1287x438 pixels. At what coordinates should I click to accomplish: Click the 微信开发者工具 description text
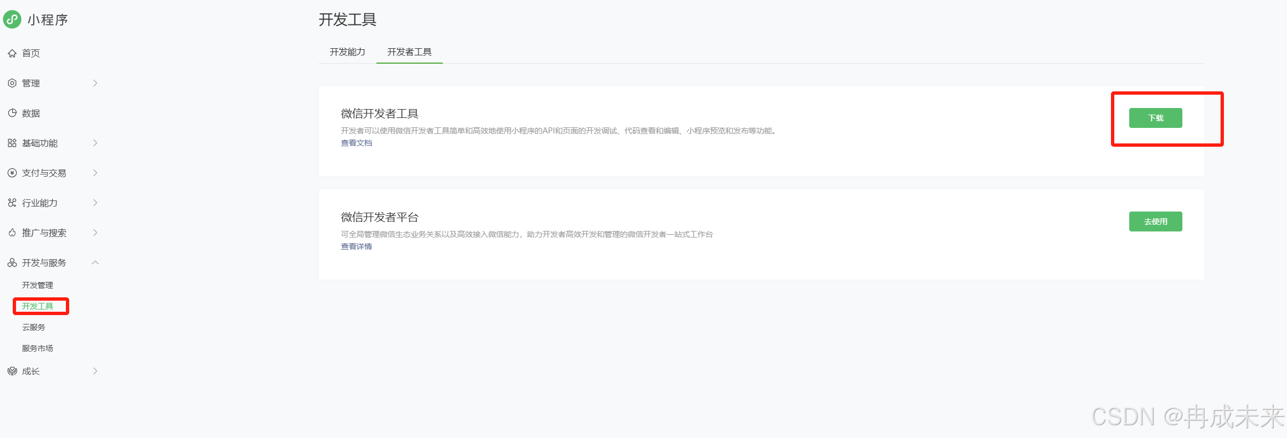pos(560,131)
